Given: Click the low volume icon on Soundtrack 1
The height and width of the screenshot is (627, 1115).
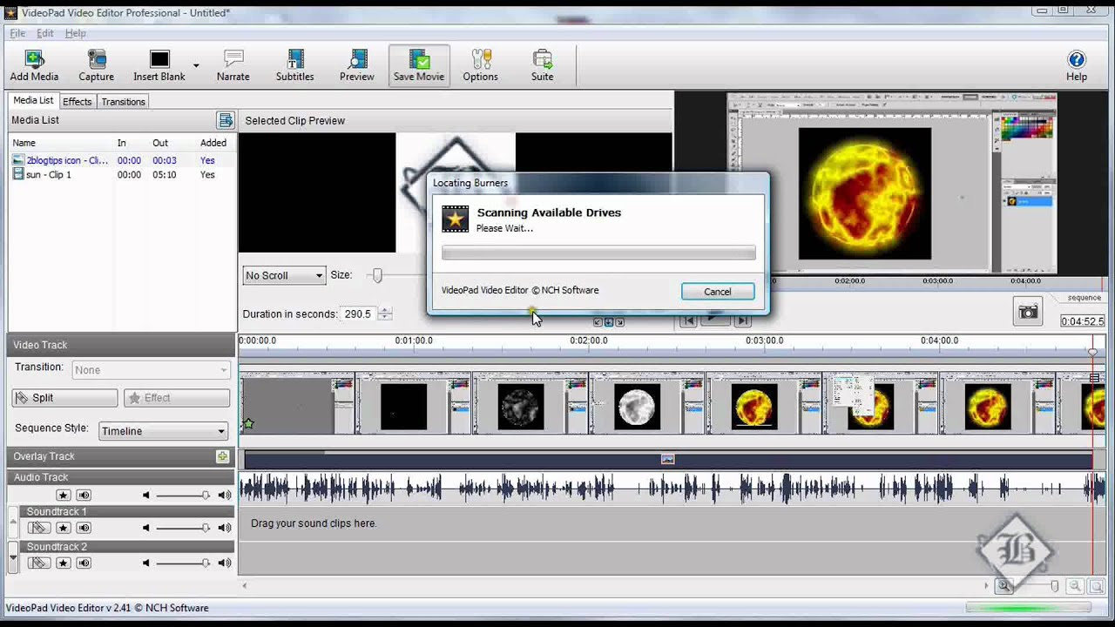Looking at the screenshot, I should click(146, 528).
